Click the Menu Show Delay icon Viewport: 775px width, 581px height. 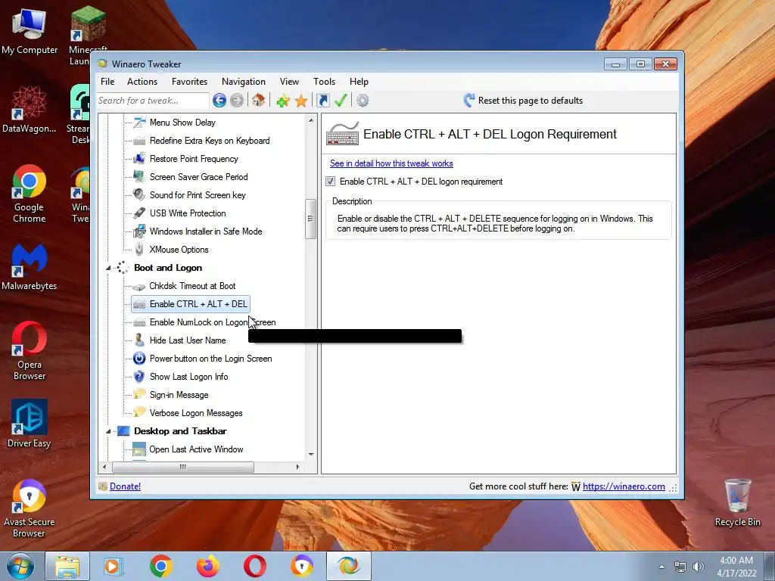139,122
